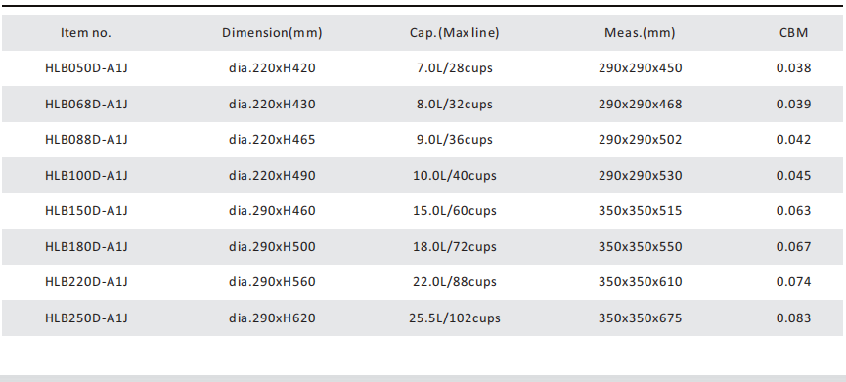Click the CBM column header

click(793, 33)
